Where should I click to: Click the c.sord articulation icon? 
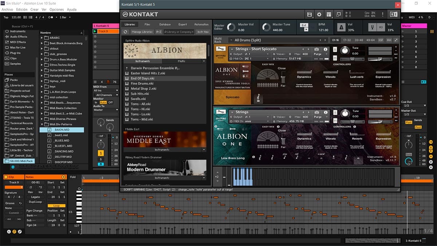tap(322, 157)
